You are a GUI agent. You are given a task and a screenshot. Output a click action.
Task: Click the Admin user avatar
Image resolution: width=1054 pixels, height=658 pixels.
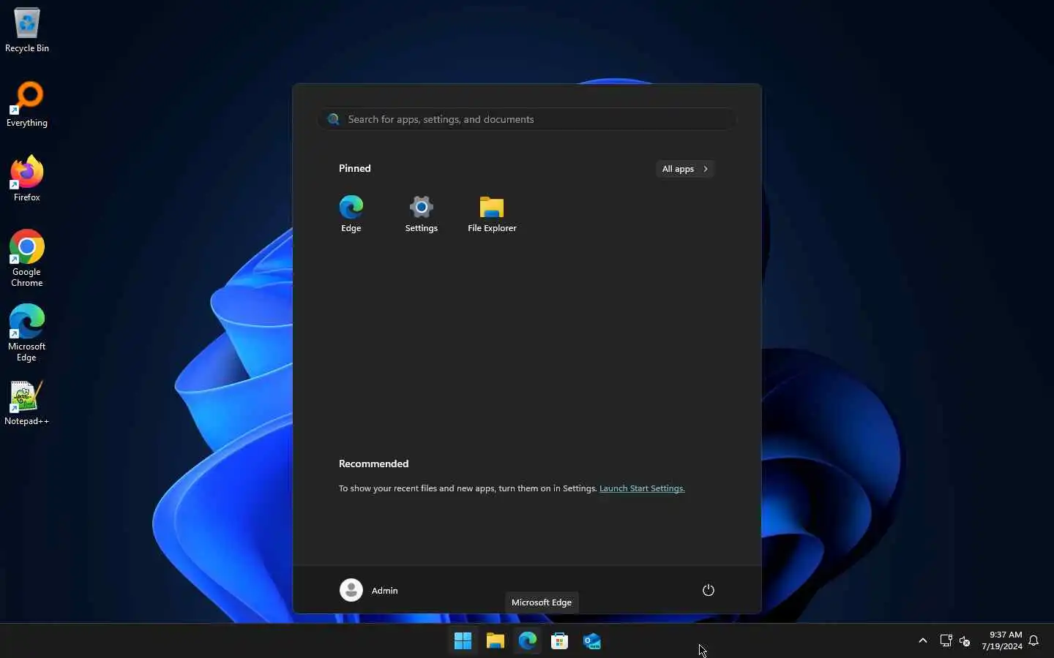tap(351, 590)
